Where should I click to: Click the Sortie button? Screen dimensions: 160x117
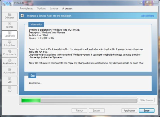tap(147, 111)
